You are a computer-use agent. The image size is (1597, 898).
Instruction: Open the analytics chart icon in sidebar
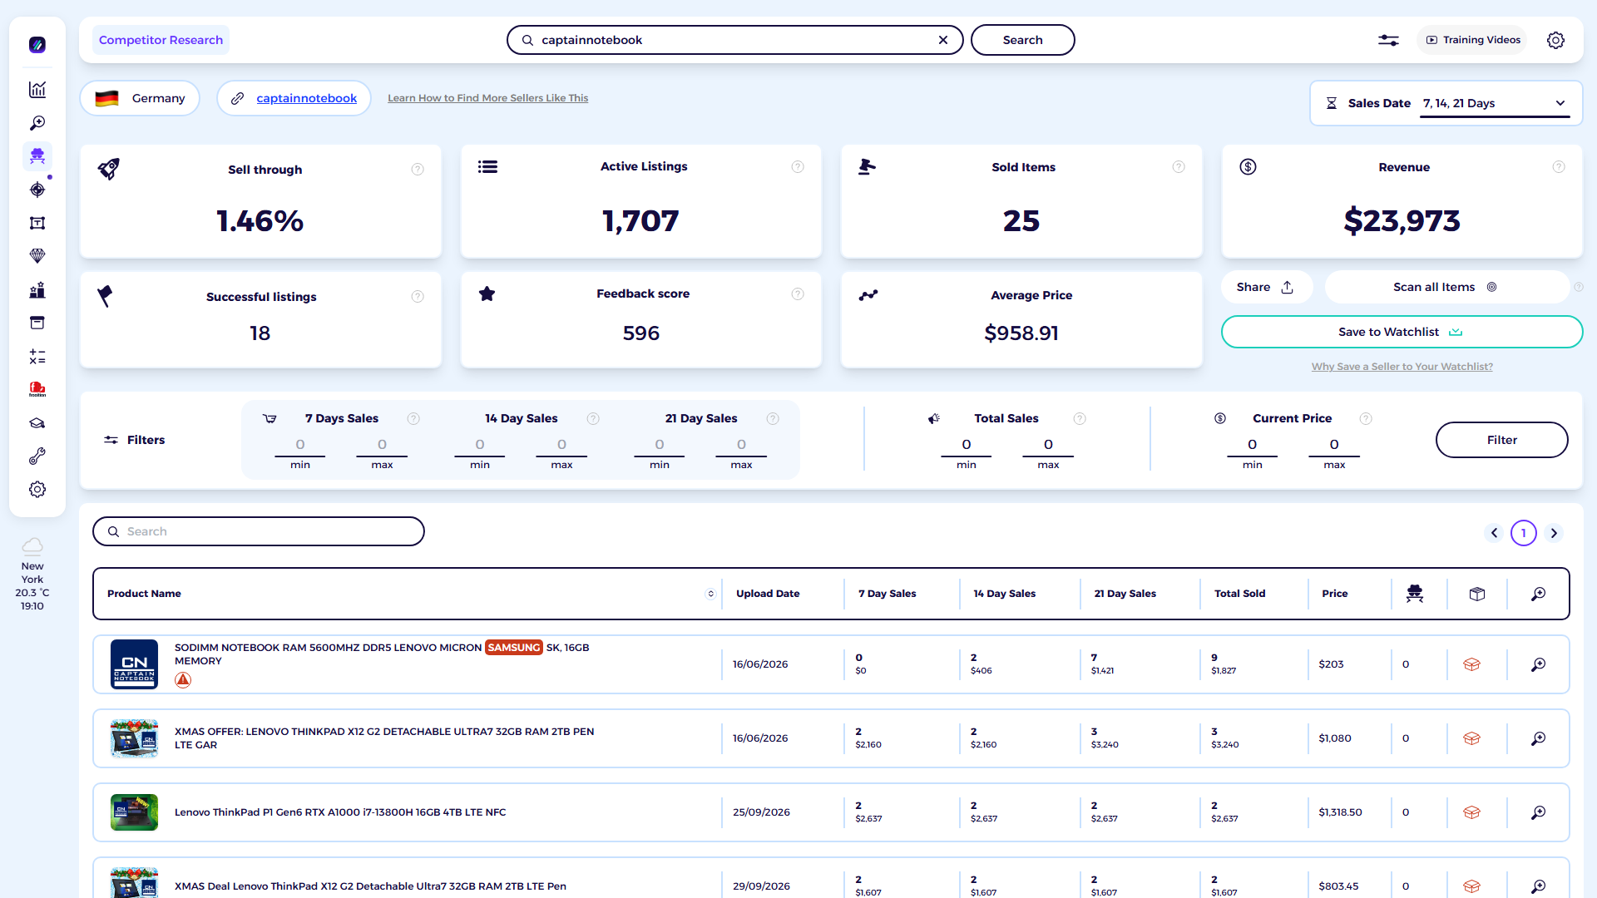(x=37, y=90)
